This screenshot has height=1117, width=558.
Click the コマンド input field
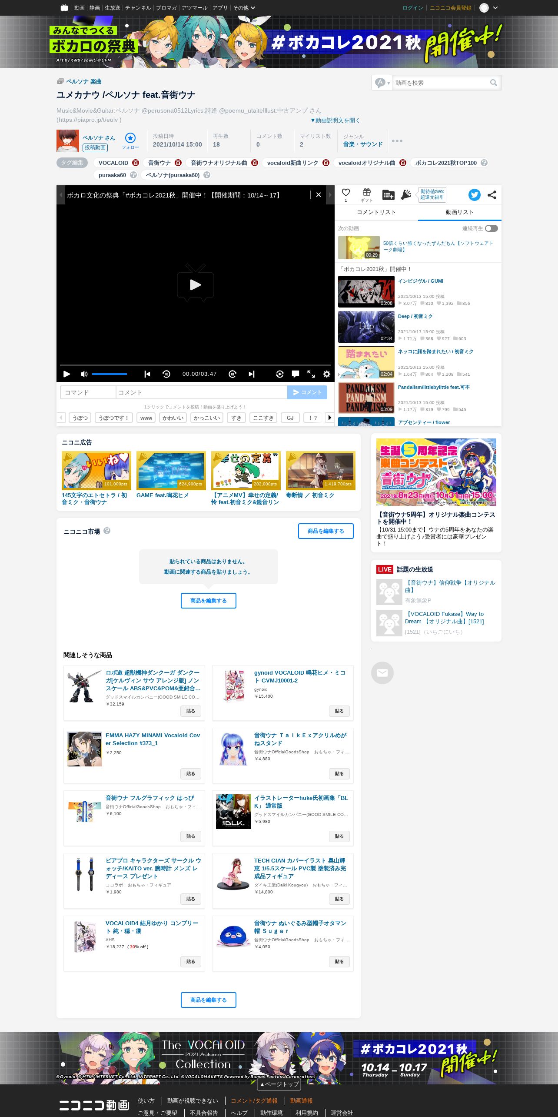[x=88, y=392]
